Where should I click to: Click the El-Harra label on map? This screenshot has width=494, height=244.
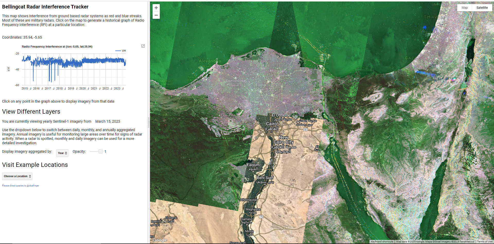171,219
